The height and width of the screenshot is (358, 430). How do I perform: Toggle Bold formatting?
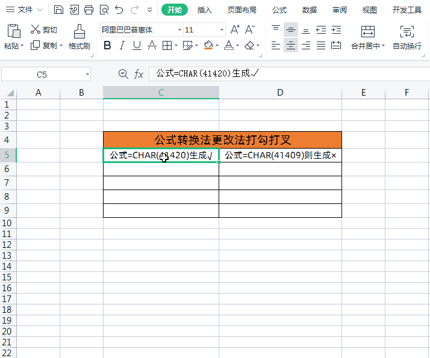(x=107, y=45)
